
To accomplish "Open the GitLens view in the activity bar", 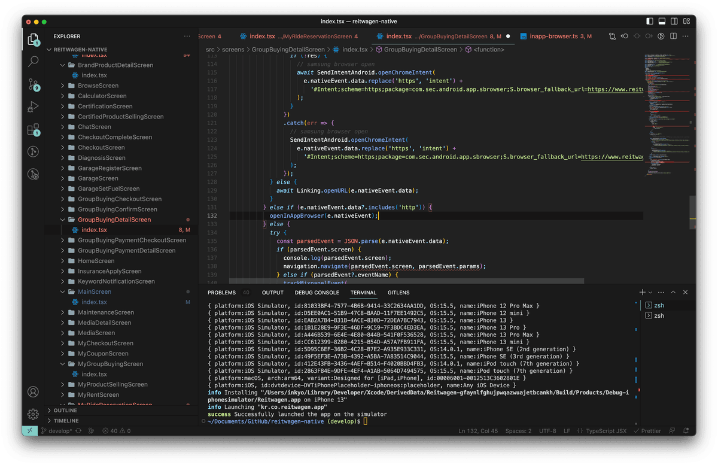I will click(x=34, y=152).
